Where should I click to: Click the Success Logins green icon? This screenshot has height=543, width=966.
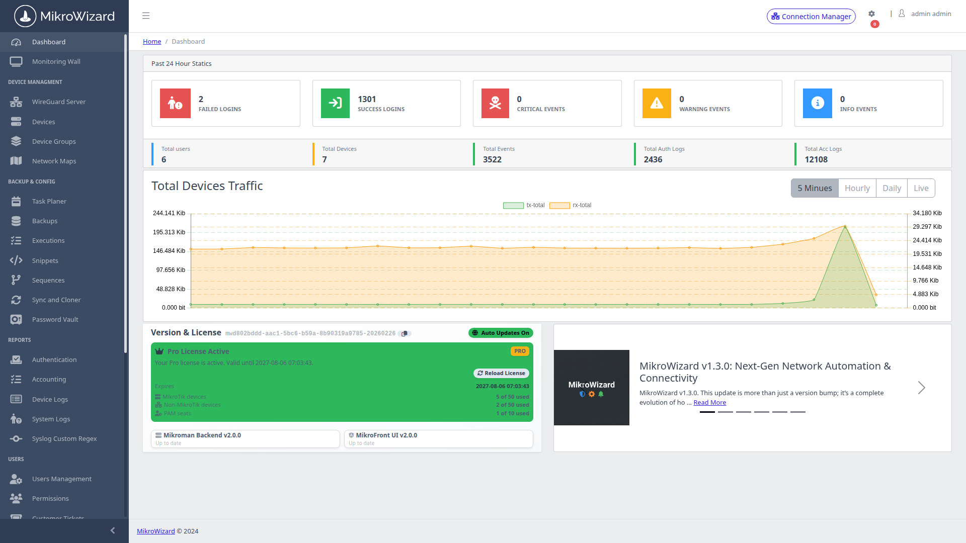pyautogui.click(x=335, y=104)
